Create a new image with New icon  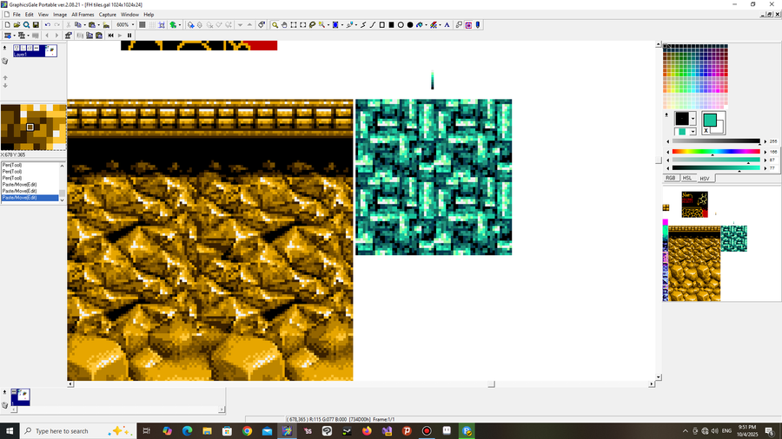point(8,25)
